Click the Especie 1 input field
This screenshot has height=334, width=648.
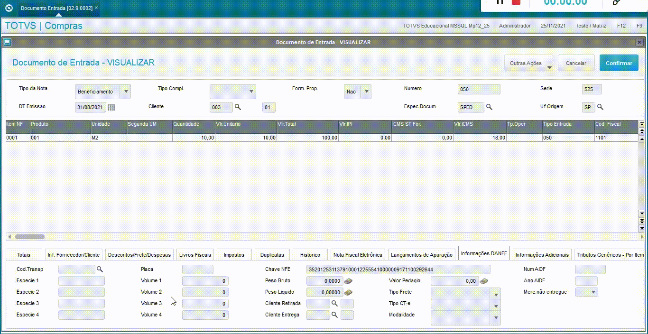point(81,281)
